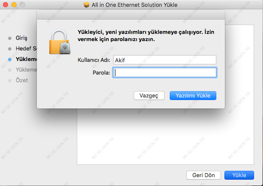Select the Giriş step in sidebar
The image size is (263, 186).
pyautogui.click(x=21, y=38)
